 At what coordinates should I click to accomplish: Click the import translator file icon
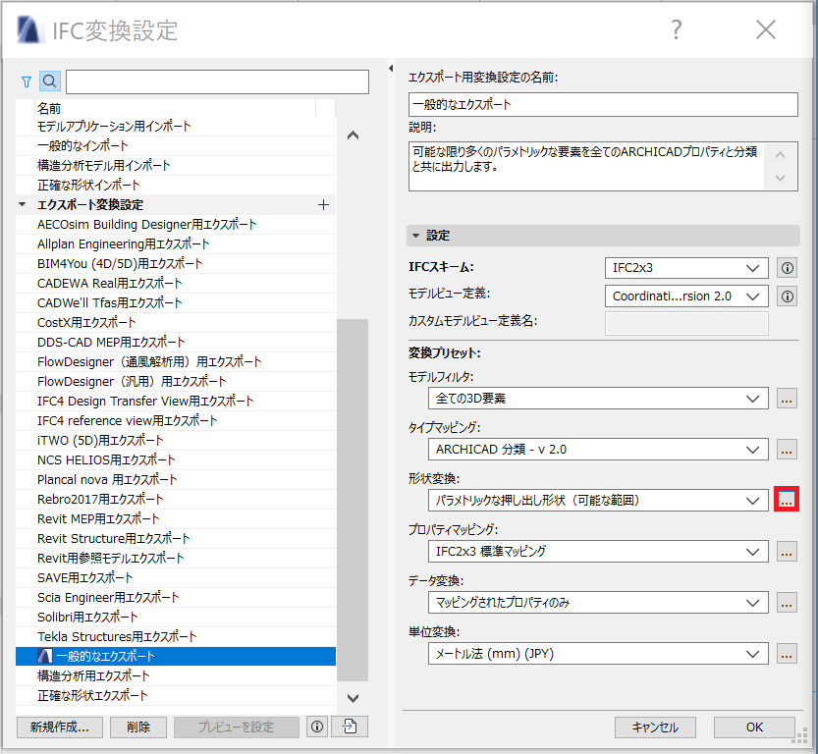click(x=350, y=727)
